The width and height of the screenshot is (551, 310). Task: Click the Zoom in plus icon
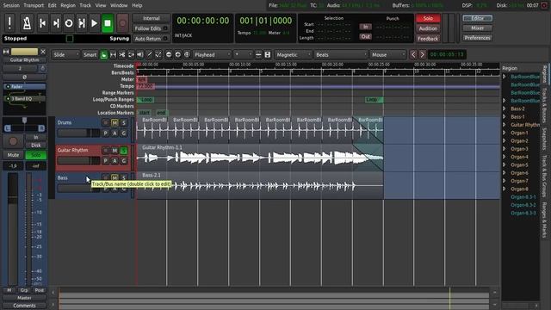178,55
